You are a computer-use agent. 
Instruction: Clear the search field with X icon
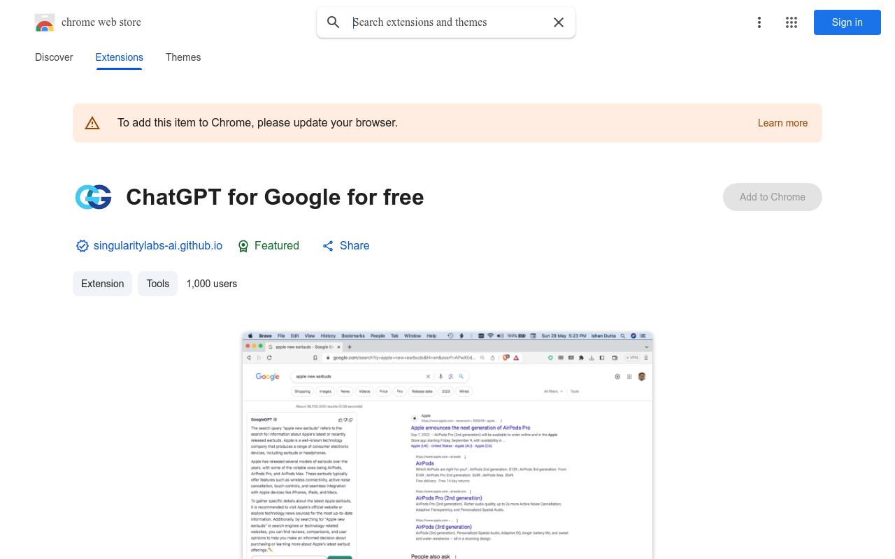[559, 22]
